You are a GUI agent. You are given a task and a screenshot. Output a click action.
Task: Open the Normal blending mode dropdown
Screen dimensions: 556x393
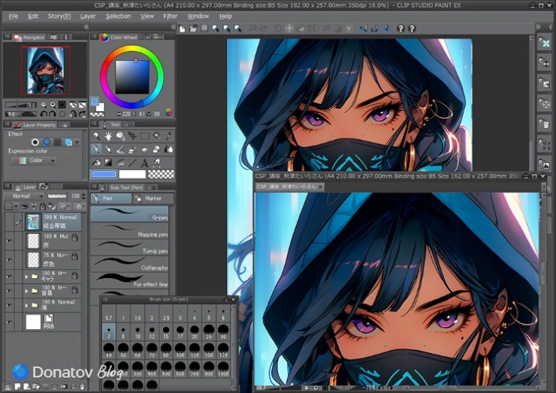24,196
